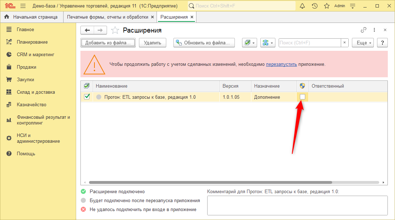Image resolution: width=395 pixels, height=220 pixels.
Task: Close the Расширения tab
Action: pos(192,17)
